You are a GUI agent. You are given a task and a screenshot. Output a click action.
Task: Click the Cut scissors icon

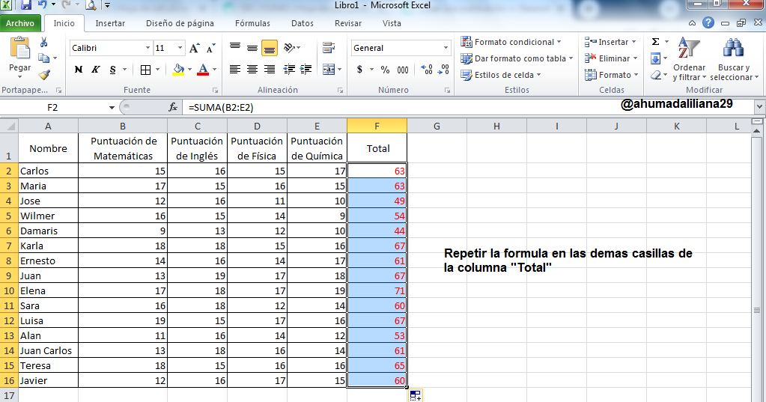pos(44,43)
